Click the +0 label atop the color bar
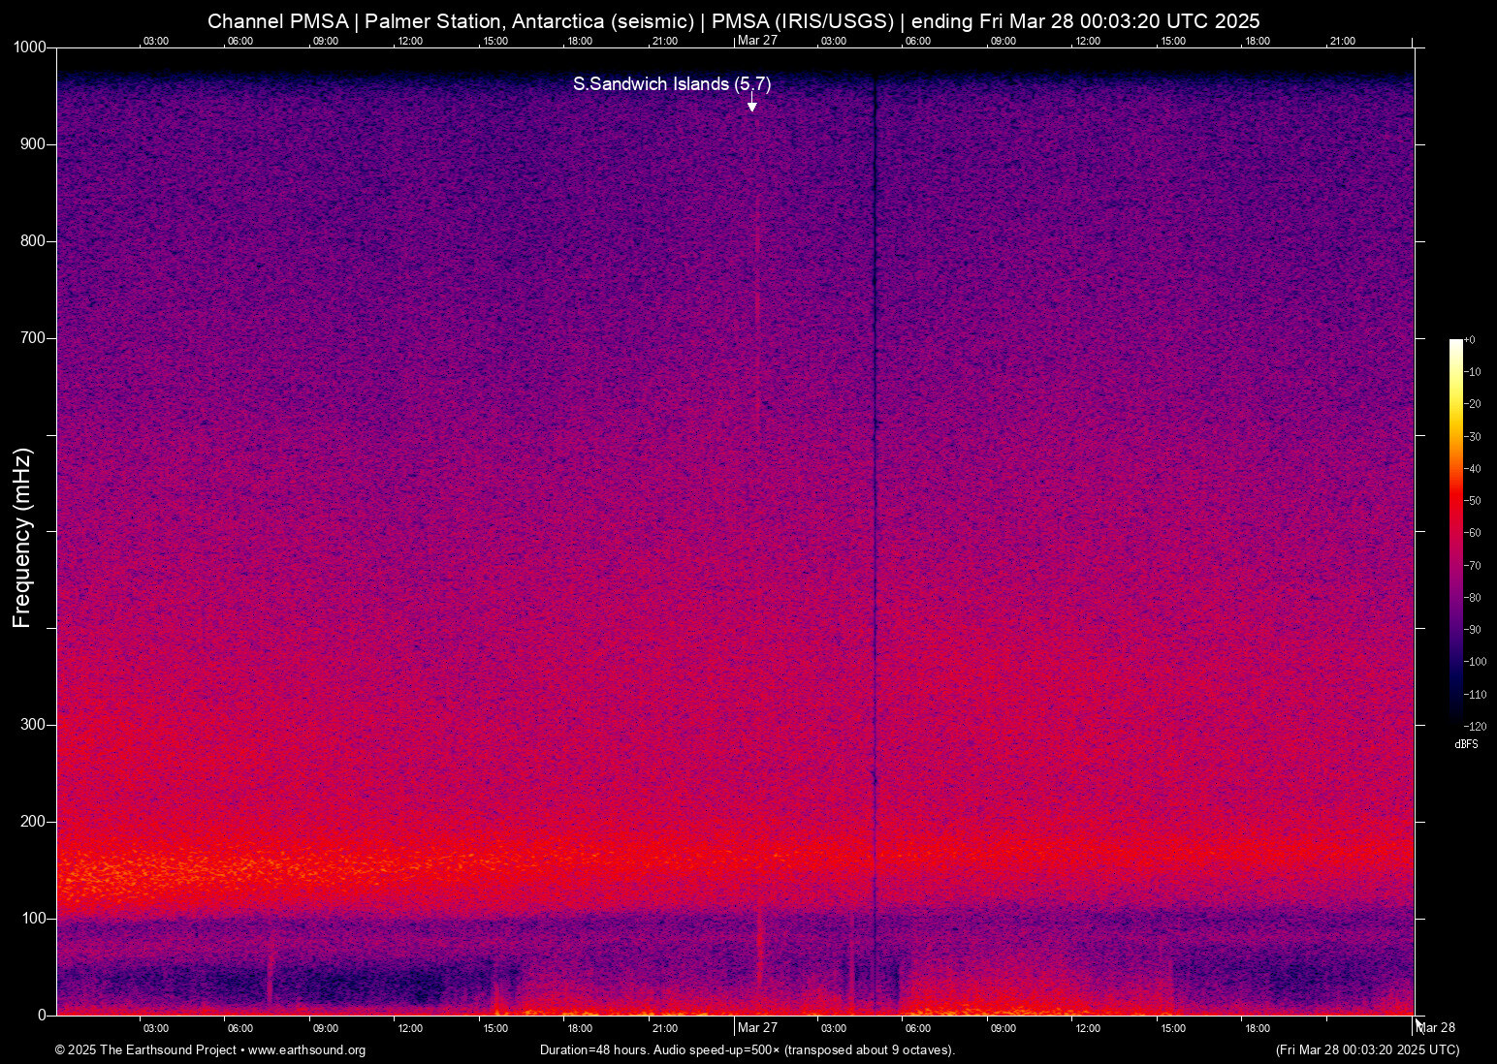This screenshot has height=1064, width=1497. coord(1472,339)
